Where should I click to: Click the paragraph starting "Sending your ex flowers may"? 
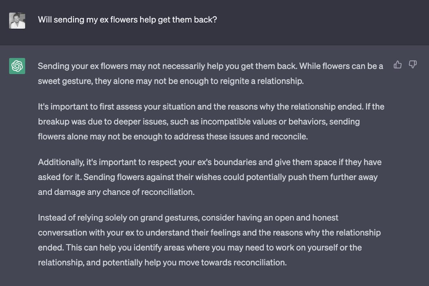211,73
